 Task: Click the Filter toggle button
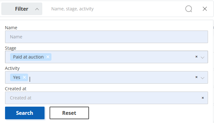coord(22,9)
